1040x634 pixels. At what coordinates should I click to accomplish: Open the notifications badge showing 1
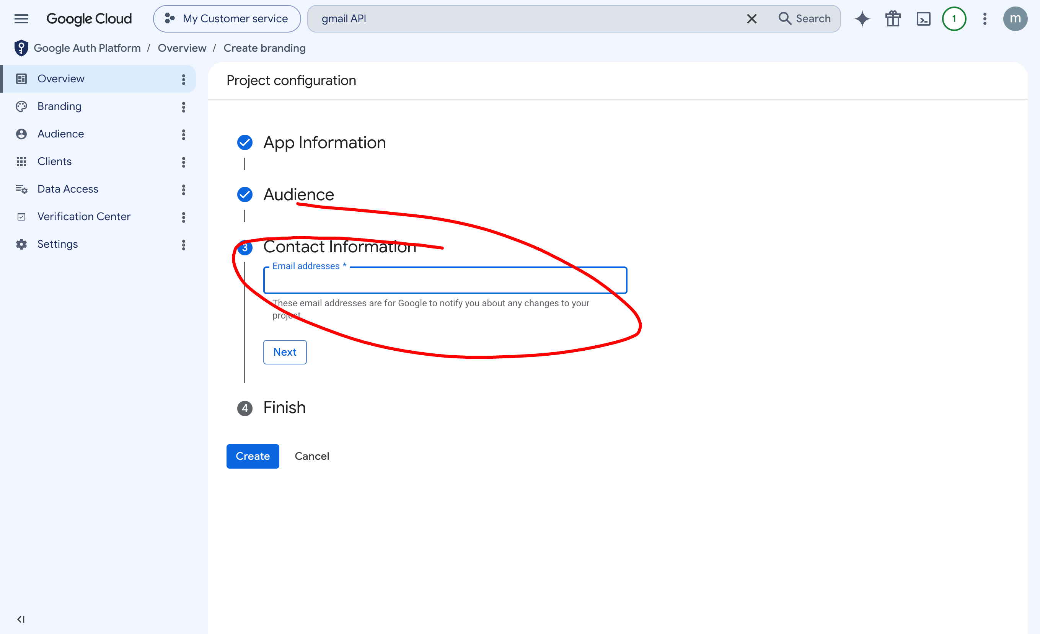coord(954,19)
